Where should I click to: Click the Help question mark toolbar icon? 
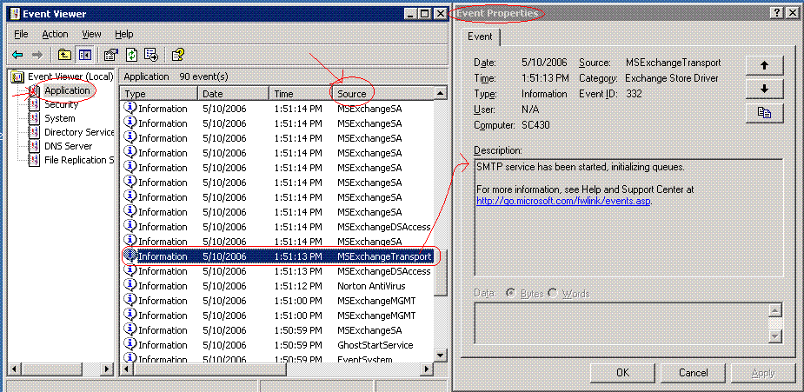click(177, 54)
